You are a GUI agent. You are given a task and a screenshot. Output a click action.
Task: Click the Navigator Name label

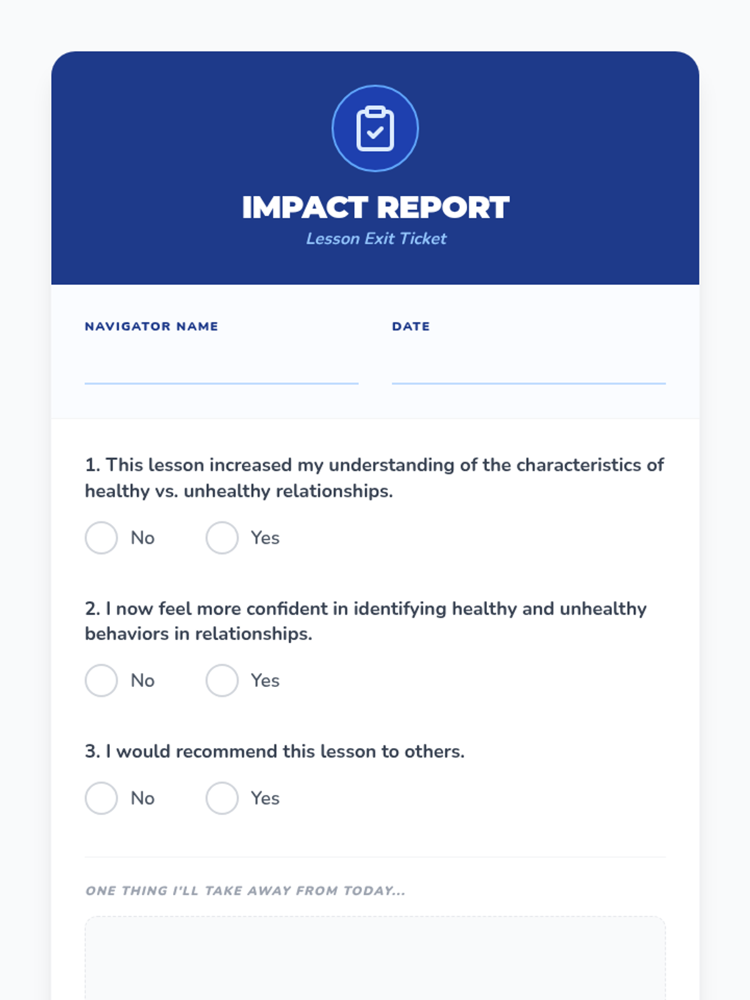(x=151, y=326)
